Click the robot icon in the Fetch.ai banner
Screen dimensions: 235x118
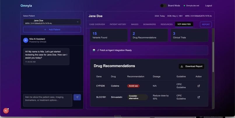coord(94,50)
